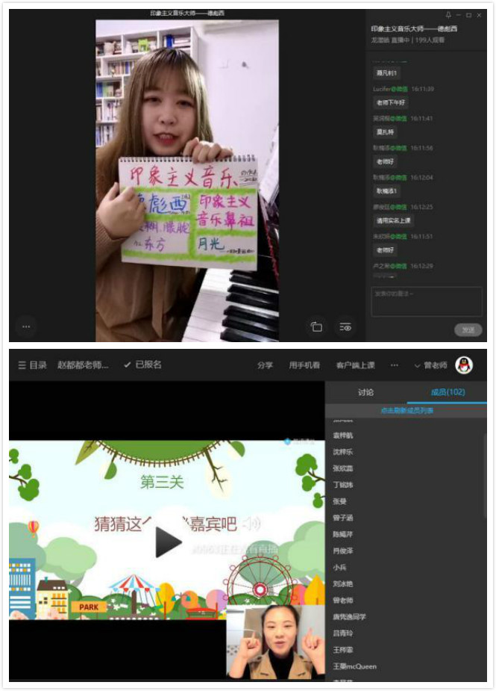Screen dimensions: 496x691
Task: Click the QQ penguin avatar
Action: tap(464, 365)
